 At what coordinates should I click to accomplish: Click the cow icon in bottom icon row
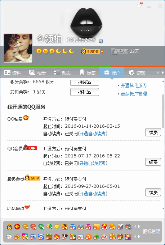[64, 237]
